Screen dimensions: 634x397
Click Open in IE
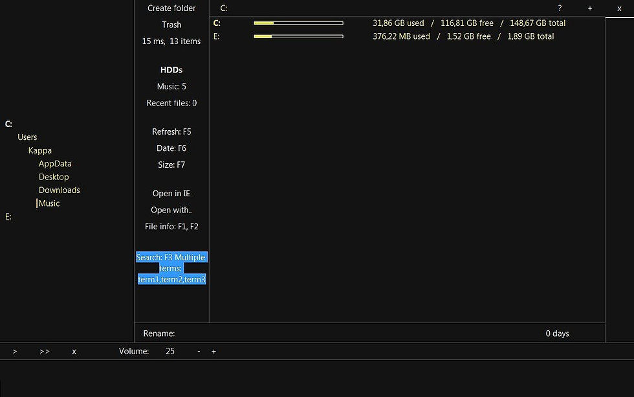point(171,194)
